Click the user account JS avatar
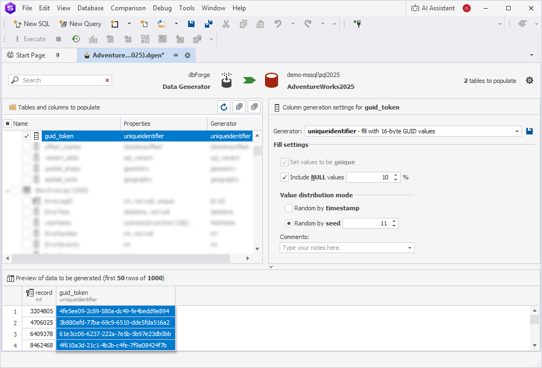Image resolution: width=542 pixels, height=368 pixels. (x=467, y=8)
